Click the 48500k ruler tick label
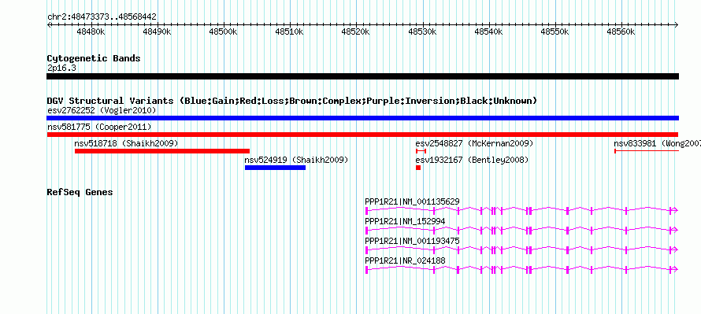701x314 pixels. pos(224,31)
